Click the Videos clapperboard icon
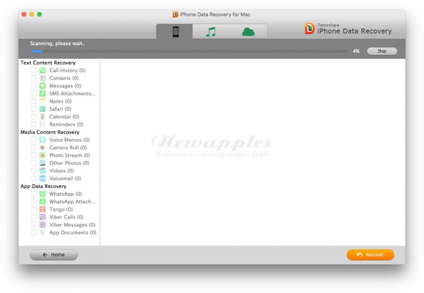Screen dimensions: 424x293 42,171
